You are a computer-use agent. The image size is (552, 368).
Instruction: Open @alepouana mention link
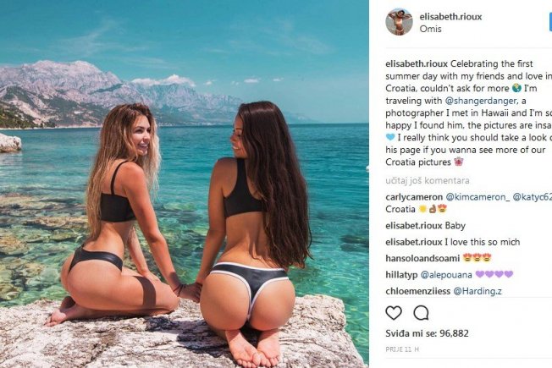point(446,275)
